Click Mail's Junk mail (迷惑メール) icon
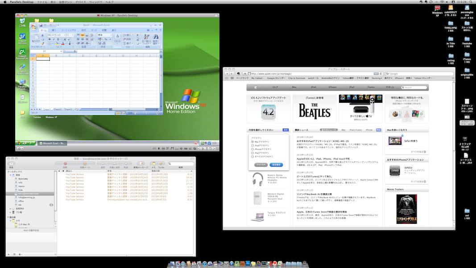Viewport: 476px width, 268px height. click(x=85, y=163)
